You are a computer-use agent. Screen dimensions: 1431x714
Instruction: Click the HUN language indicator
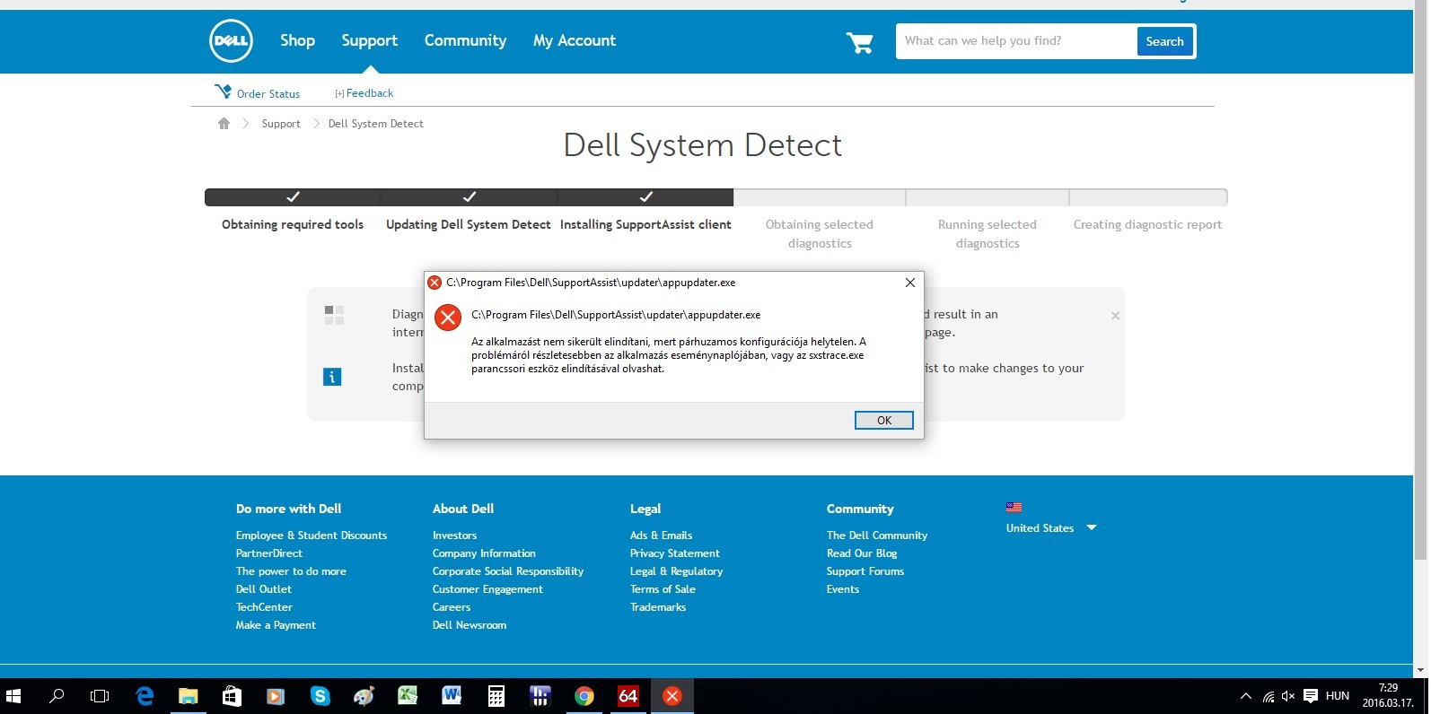[1338, 696]
